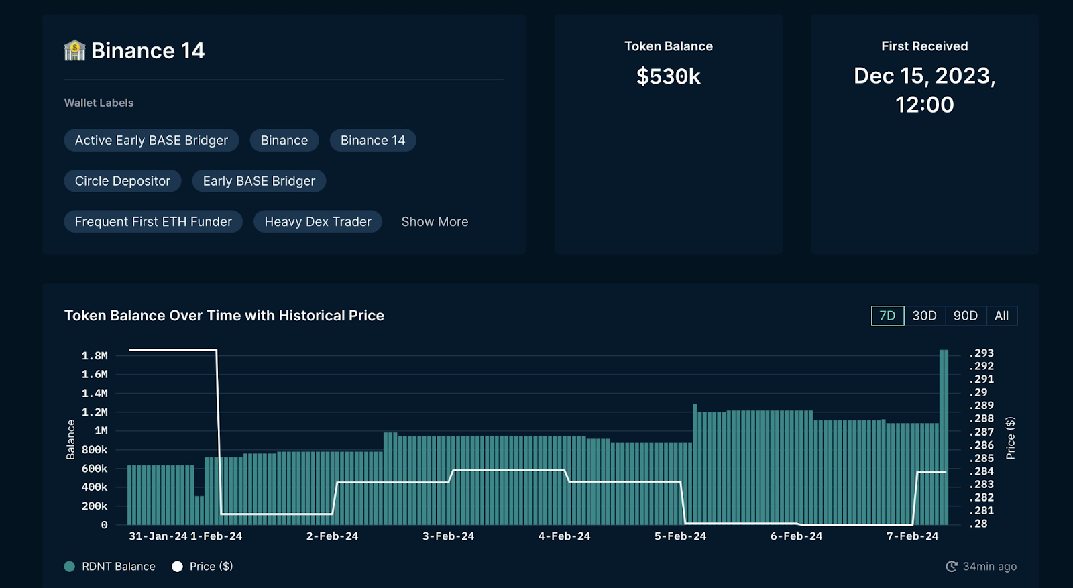This screenshot has width=1073, height=588.
Task: Click the Balance axis title
Action: [70, 440]
